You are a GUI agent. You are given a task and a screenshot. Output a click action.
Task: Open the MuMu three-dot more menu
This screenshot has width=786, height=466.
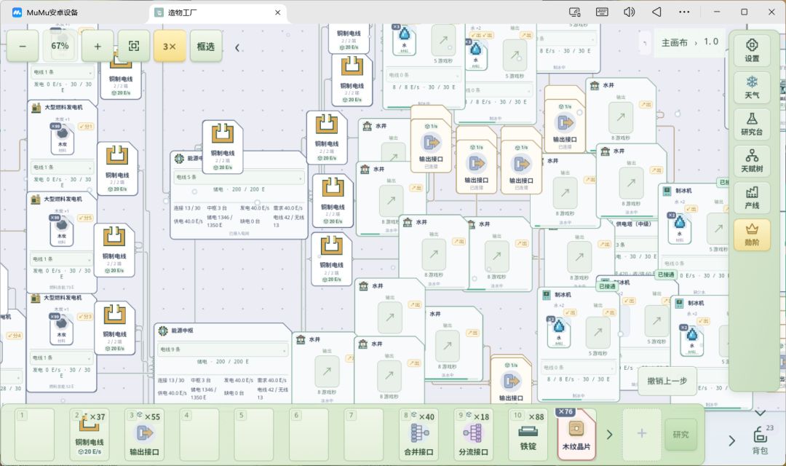pyautogui.click(x=684, y=12)
